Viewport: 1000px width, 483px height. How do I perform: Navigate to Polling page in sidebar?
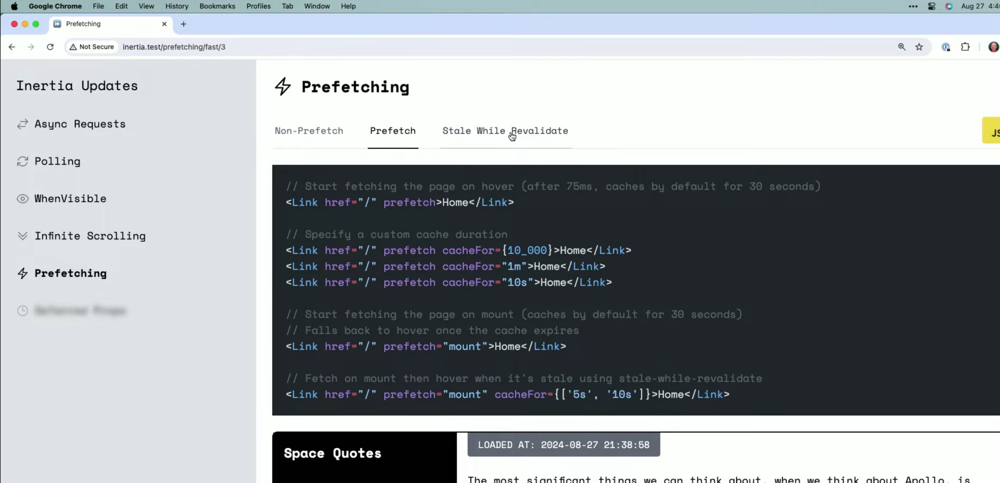click(x=57, y=161)
